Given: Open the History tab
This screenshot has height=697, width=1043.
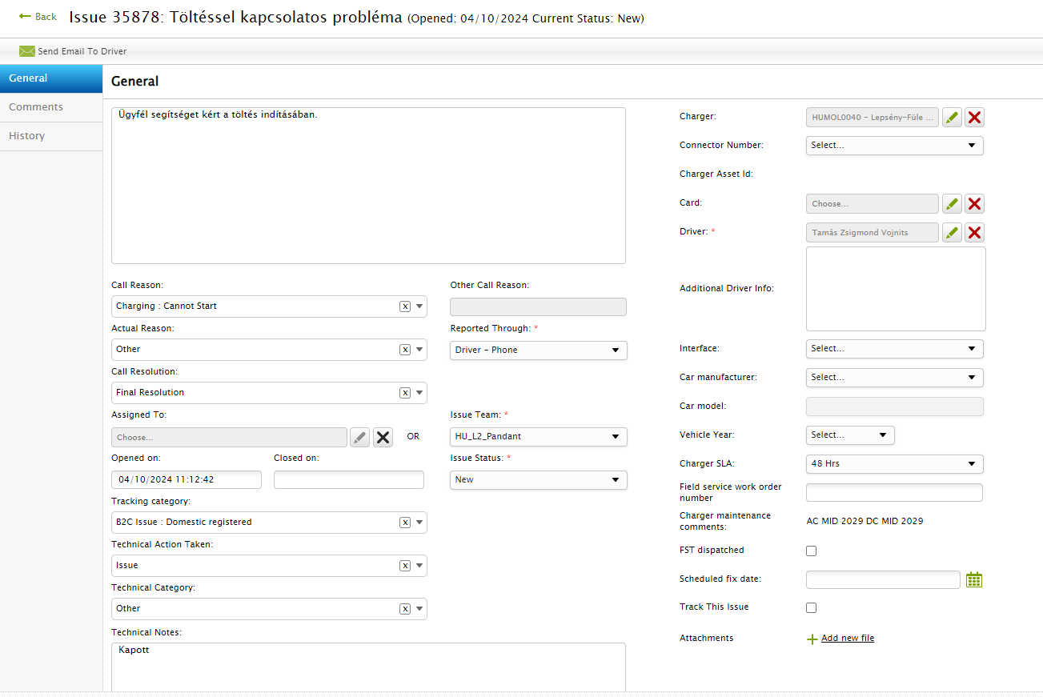Looking at the screenshot, I should 27,136.
